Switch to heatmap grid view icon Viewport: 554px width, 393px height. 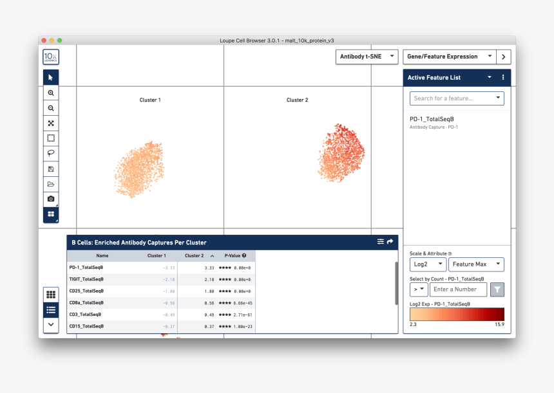(x=51, y=295)
